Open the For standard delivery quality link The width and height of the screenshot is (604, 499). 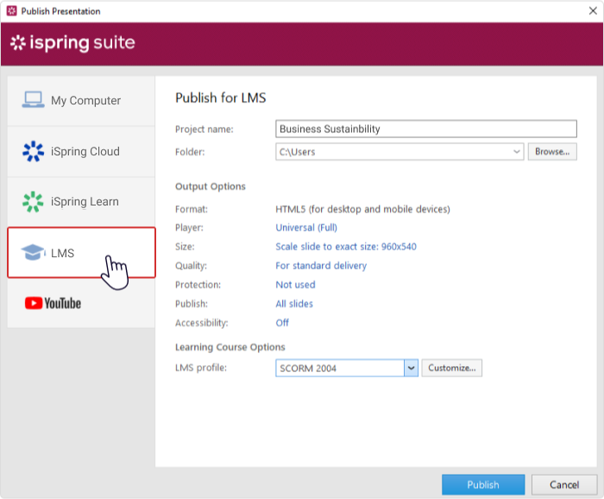pyautogui.click(x=321, y=266)
